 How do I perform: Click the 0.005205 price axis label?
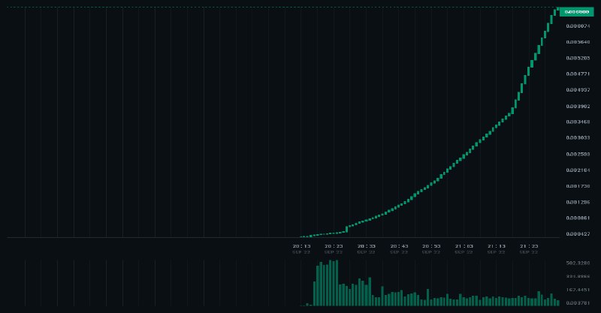click(578, 59)
